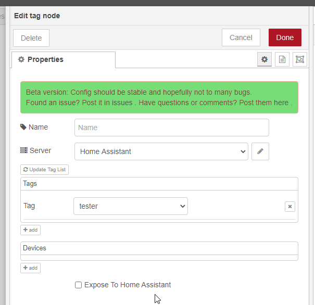
Task: Open the node appearance settings icon
Action: pos(300,59)
